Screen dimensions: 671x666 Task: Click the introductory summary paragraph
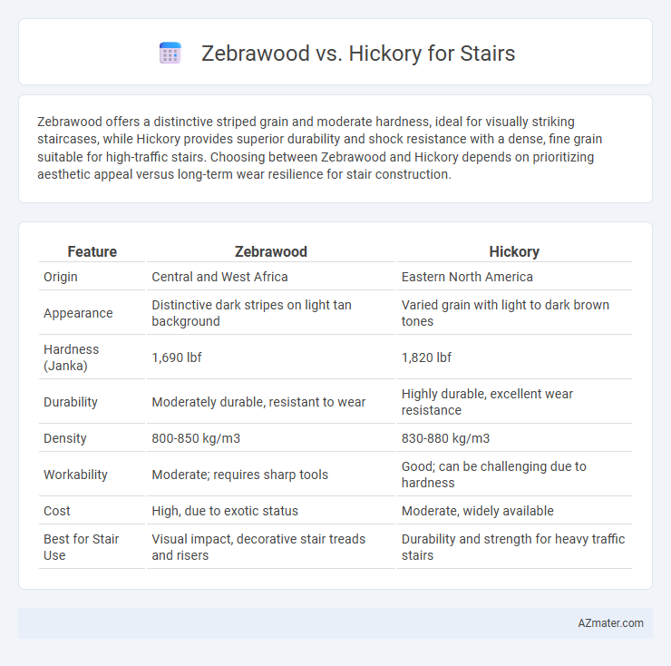320,148
